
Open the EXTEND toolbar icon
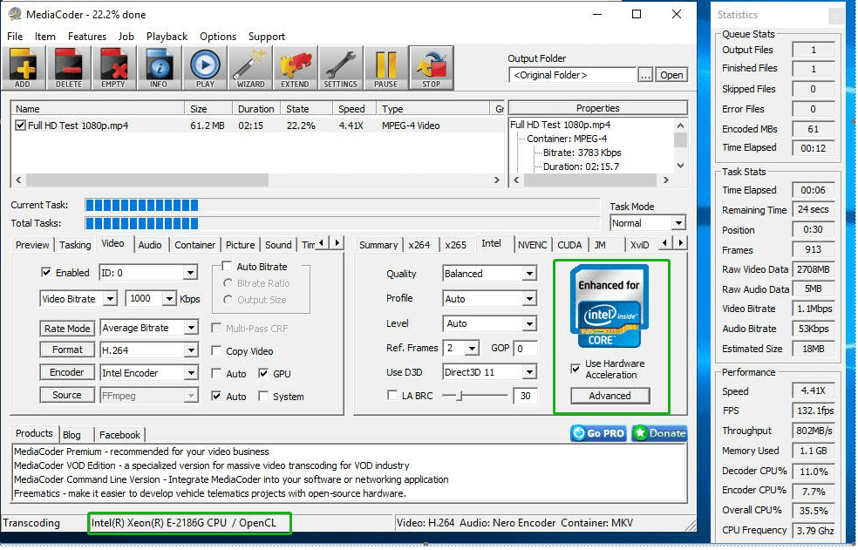pos(295,68)
